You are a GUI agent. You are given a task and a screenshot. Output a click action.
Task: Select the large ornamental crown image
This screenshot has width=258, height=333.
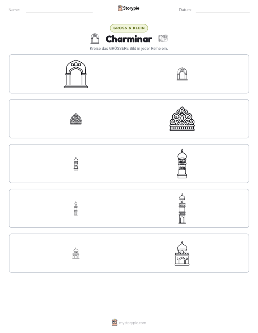[x=182, y=119]
